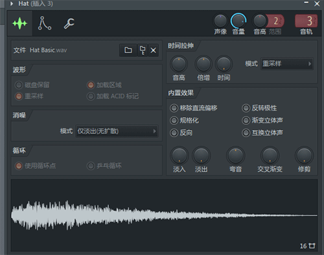The width and height of the screenshot is (324, 255).
Task: Click the 音轨 mixer track number 3
Action: point(307,21)
